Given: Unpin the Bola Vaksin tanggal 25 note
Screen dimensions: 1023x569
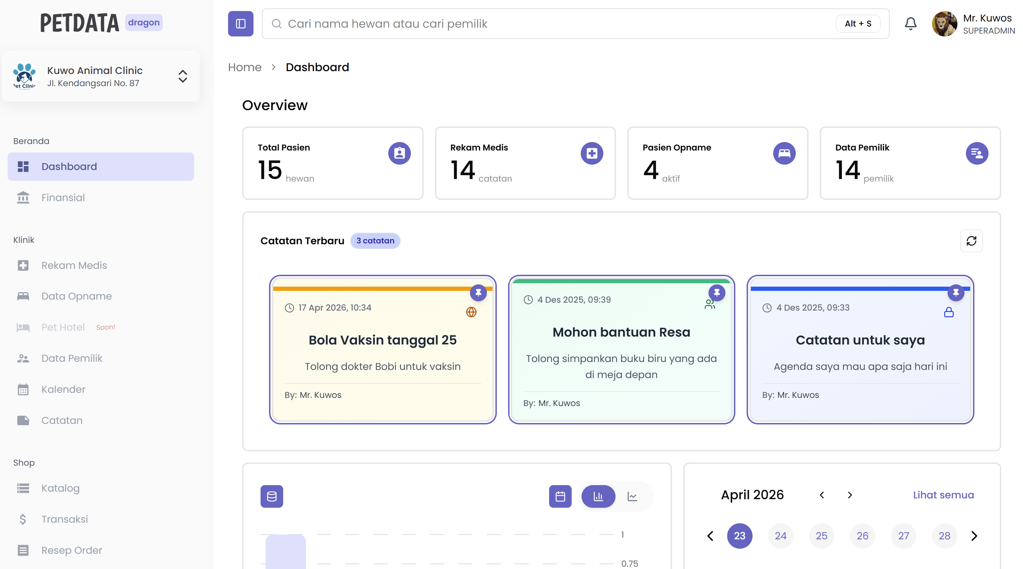Looking at the screenshot, I should click(x=478, y=293).
